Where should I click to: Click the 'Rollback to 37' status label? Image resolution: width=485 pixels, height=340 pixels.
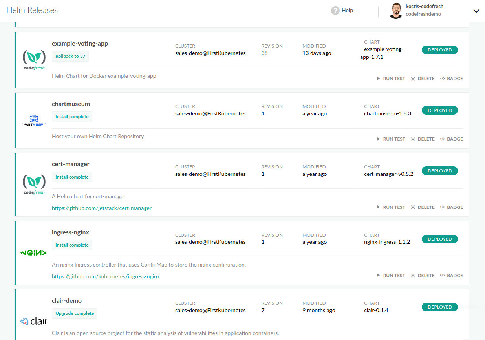pyautogui.click(x=70, y=56)
